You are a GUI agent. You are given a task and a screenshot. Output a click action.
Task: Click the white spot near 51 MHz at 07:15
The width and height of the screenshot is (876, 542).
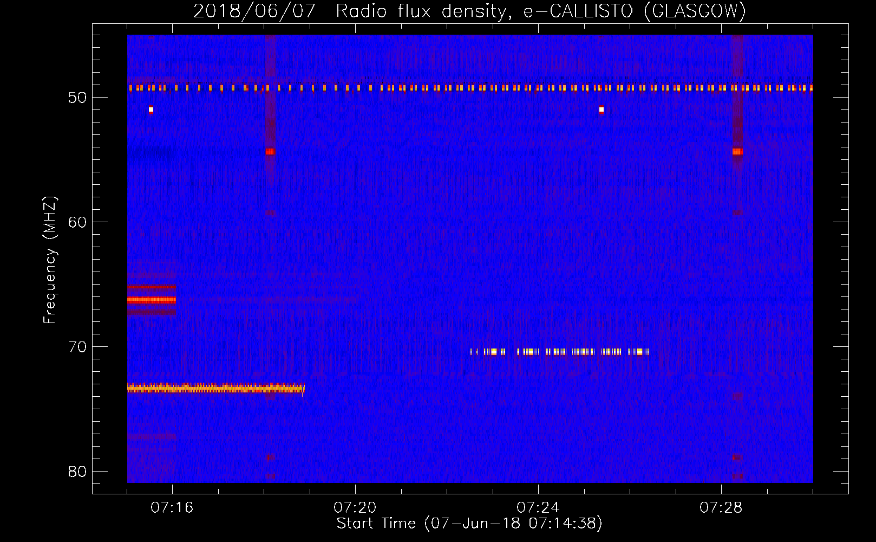coord(151,109)
